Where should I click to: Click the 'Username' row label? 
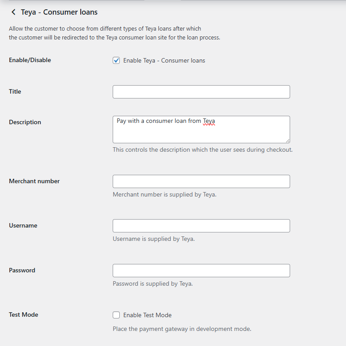[x=23, y=225]
